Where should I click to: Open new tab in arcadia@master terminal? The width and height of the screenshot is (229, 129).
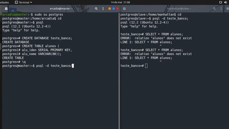[6, 9]
